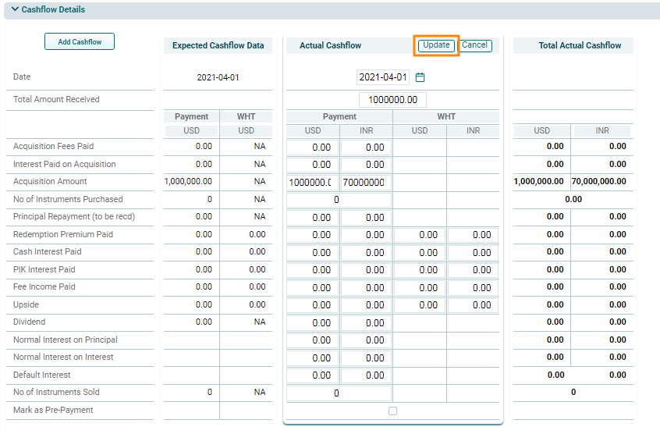Click No of Instruments Purchased input

339,200
